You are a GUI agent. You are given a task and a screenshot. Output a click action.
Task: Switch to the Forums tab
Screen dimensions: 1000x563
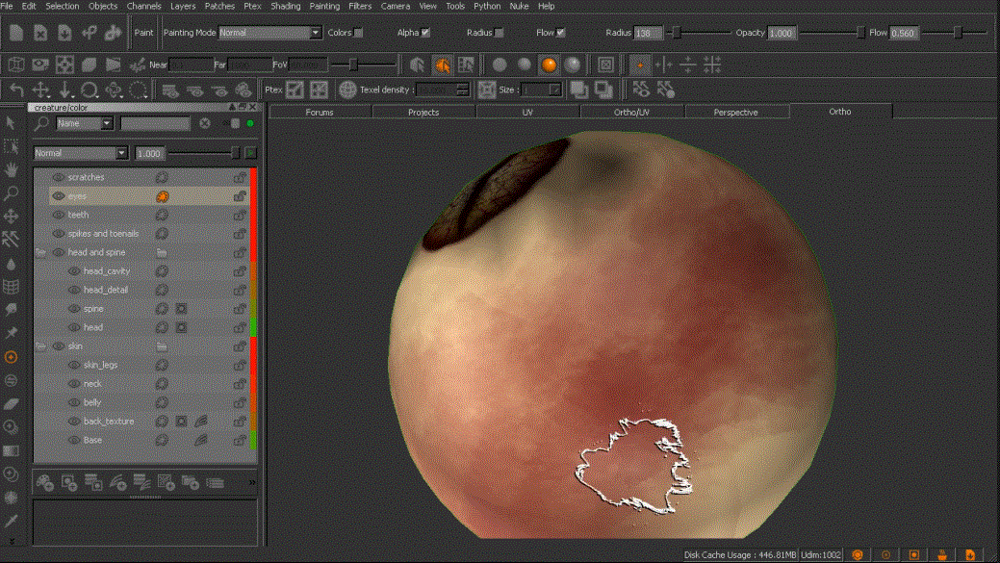coord(320,113)
